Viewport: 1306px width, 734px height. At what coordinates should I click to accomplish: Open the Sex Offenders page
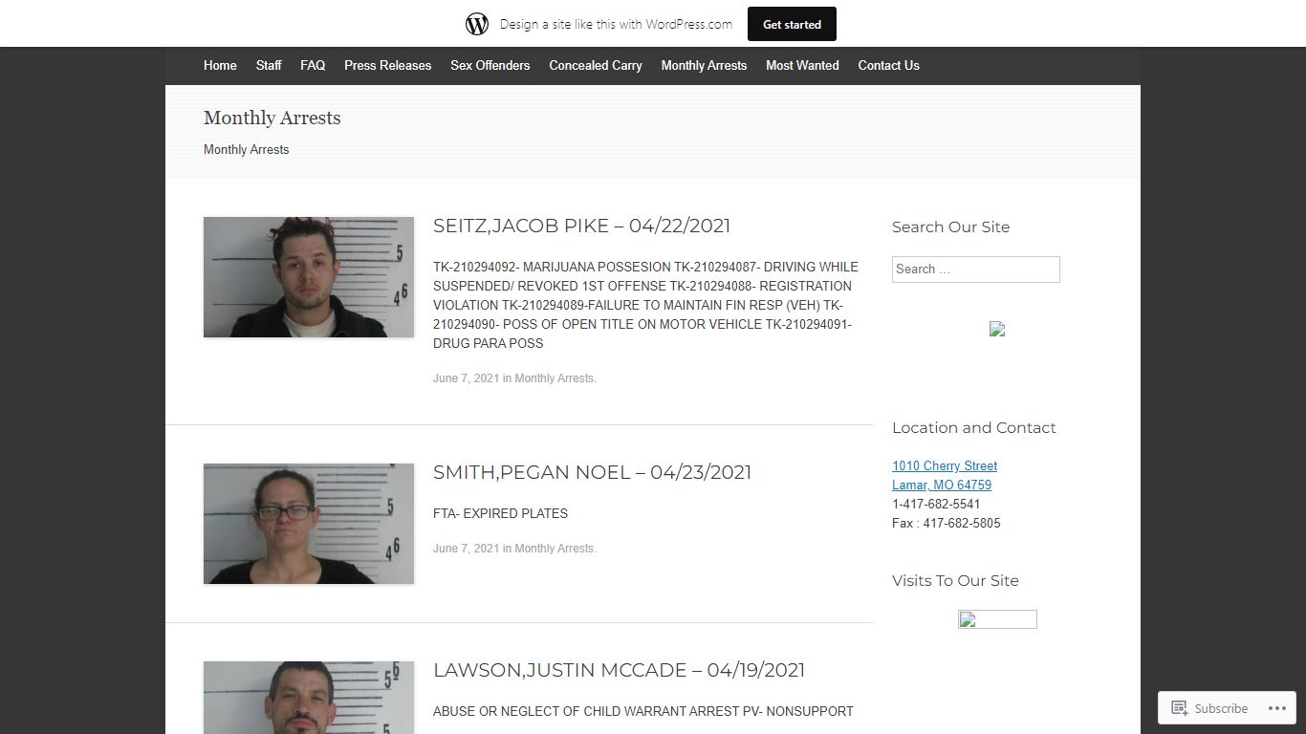click(x=490, y=65)
